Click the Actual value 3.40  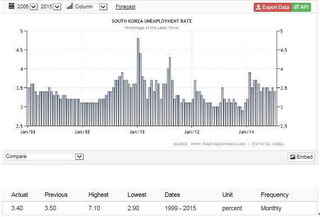click(x=17, y=208)
